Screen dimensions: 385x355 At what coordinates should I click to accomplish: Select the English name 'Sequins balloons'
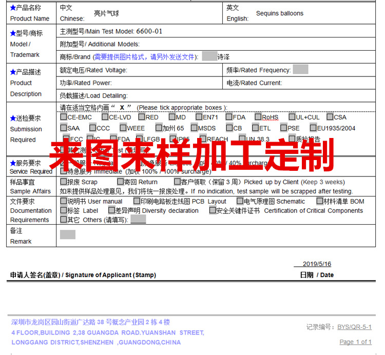tap(280, 13)
